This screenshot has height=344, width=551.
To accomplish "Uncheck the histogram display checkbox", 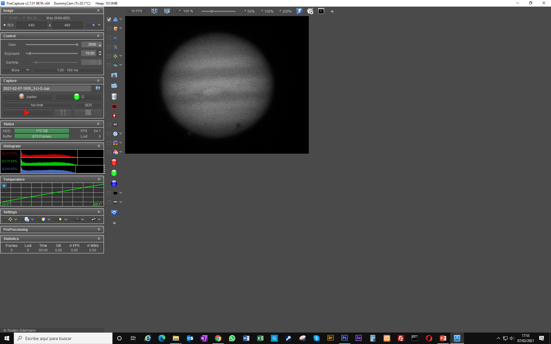I will coord(109,19).
